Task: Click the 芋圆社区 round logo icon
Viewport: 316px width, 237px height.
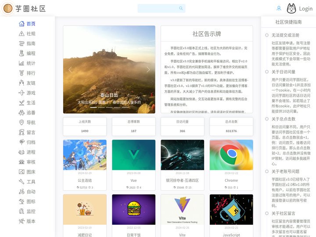Action: (x=8, y=8)
